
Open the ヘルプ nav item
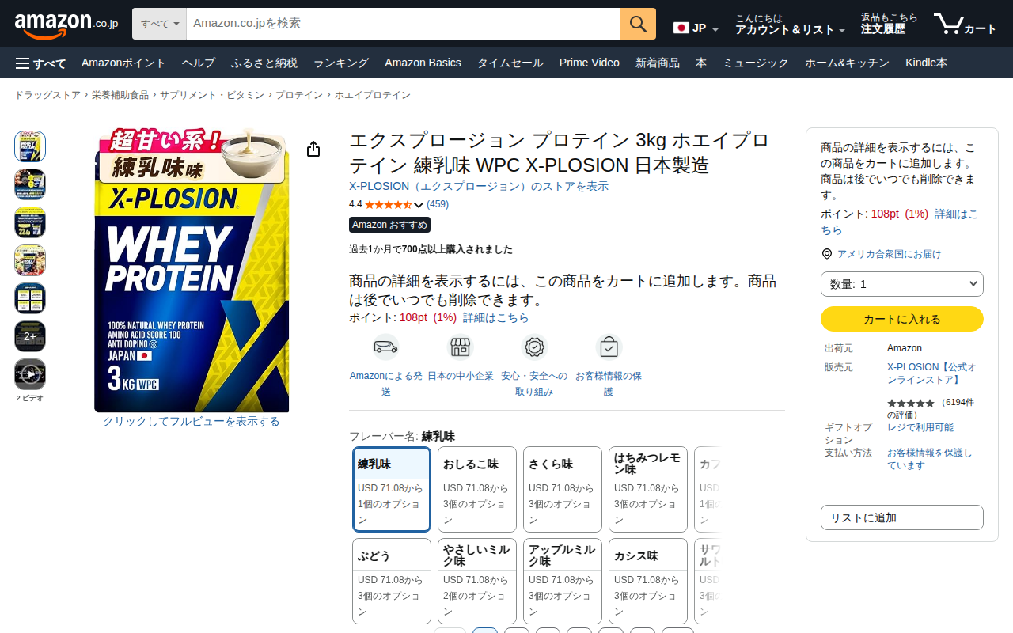point(198,63)
